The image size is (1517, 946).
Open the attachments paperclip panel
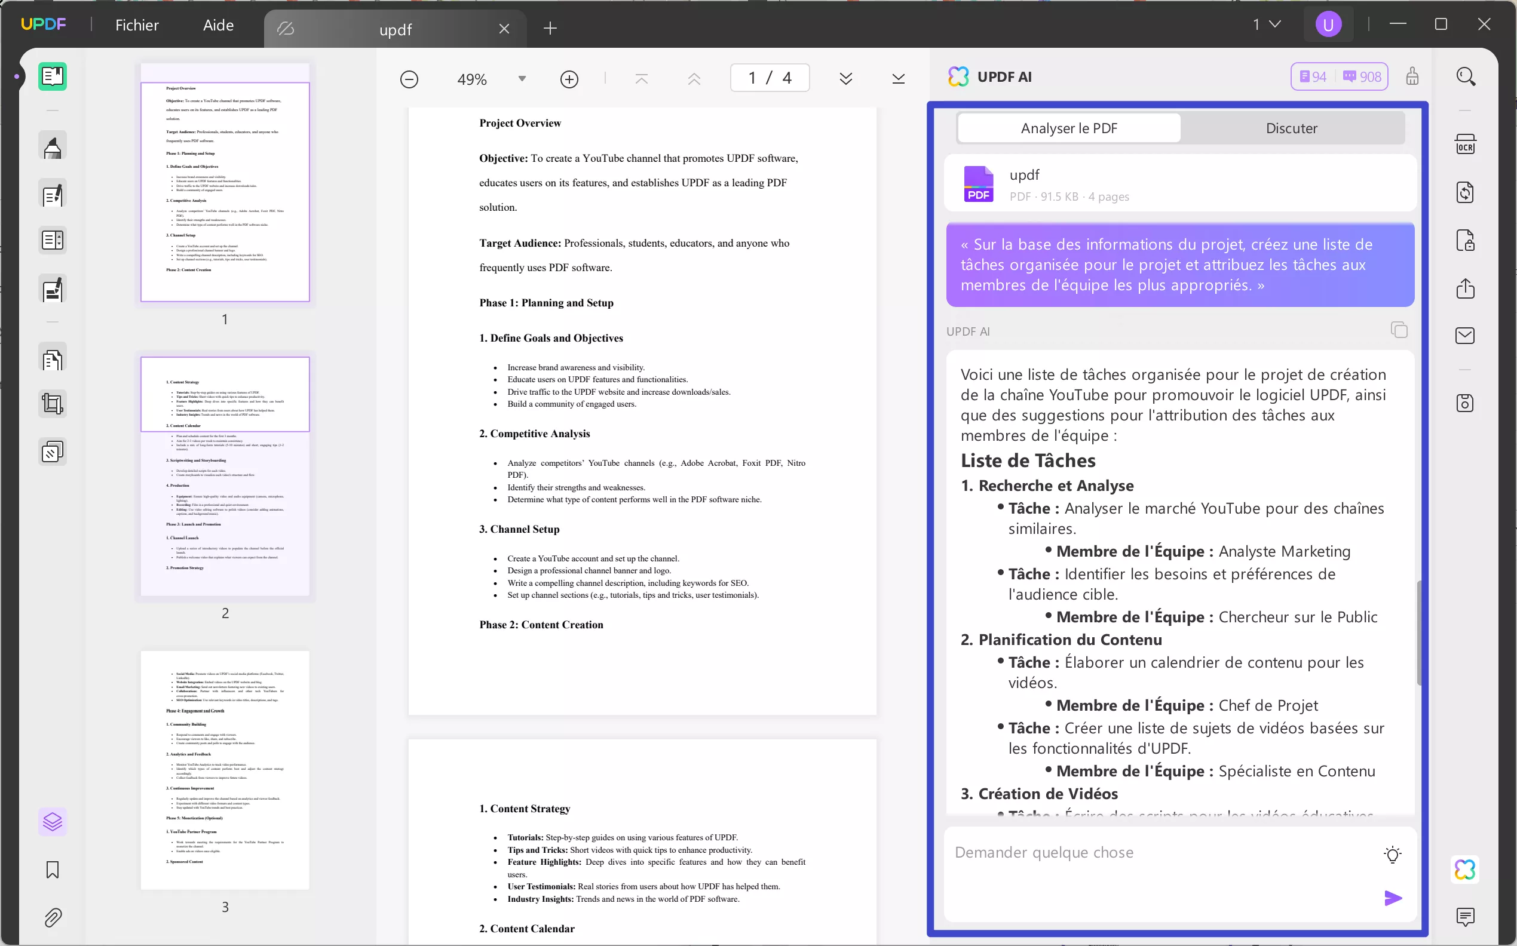click(x=53, y=917)
